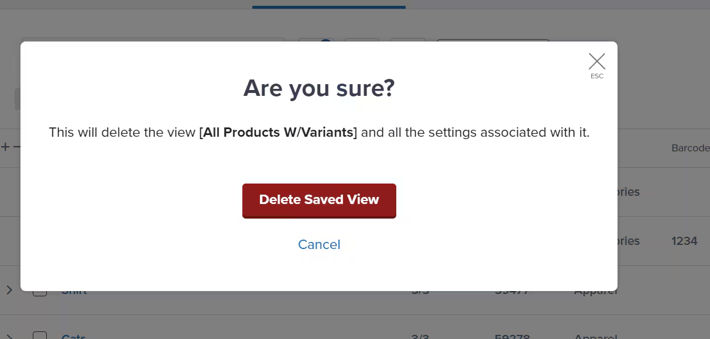710x339 pixels.
Task: Click the barcode value 1234
Action: [684, 241]
